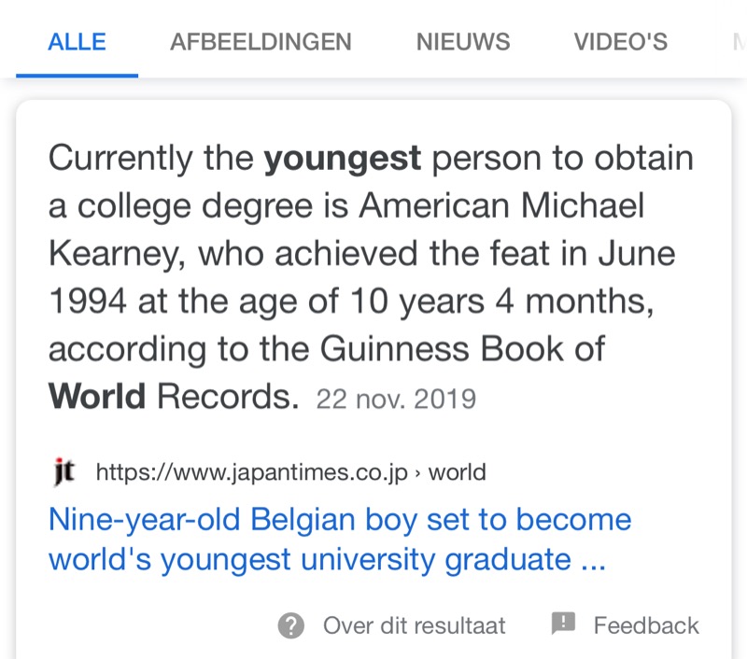Click the feedback flag icon
The image size is (747, 659).
(x=563, y=624)
